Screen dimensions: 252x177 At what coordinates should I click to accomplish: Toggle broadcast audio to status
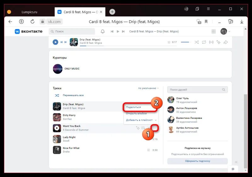pos(211,42)
